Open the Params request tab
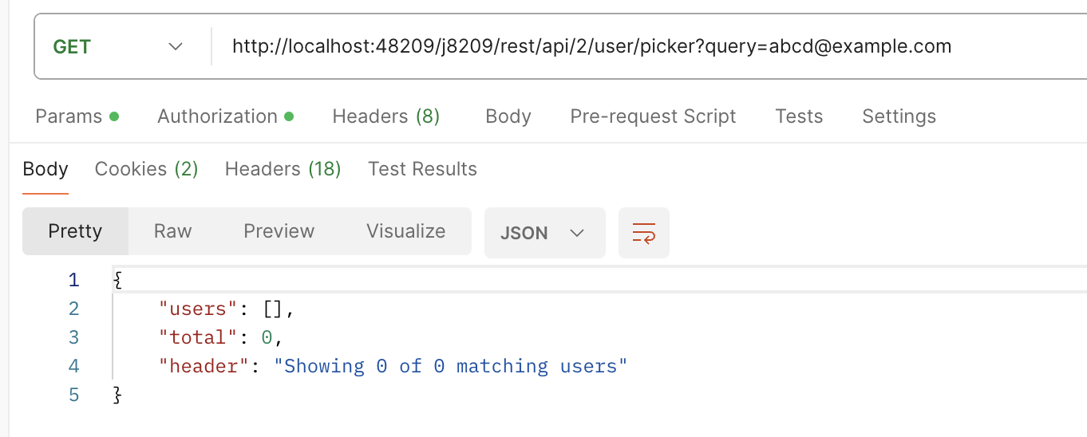Viewport: 1087px width, 437px height. tap(77, 116)
